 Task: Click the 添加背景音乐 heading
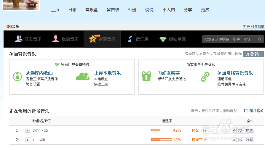tap(23, 54)
